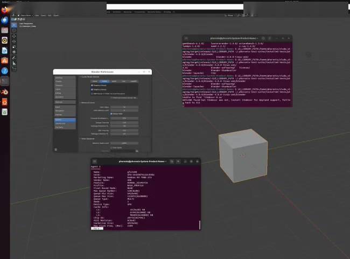Click the Console Scrollback Lines field
The width and height of the screenshot is (350, 259).
click(x=124, y=118)
